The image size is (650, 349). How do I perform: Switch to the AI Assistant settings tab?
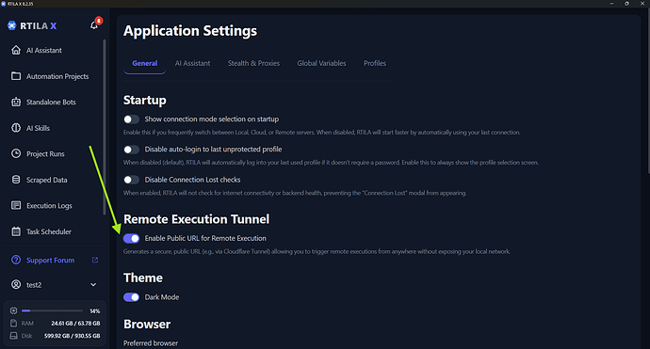click(192, 63)
